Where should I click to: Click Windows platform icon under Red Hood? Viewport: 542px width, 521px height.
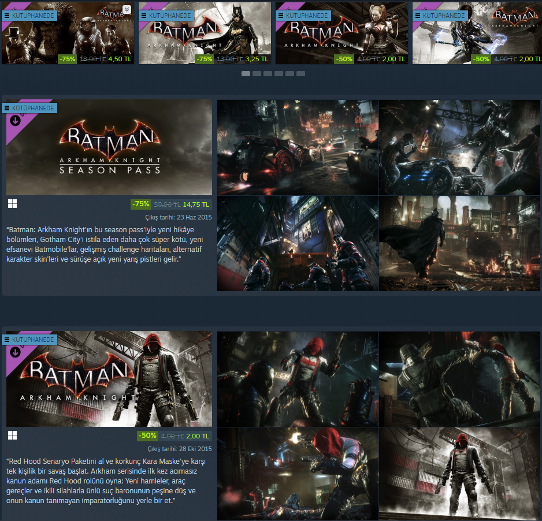[x=13, y=436]
